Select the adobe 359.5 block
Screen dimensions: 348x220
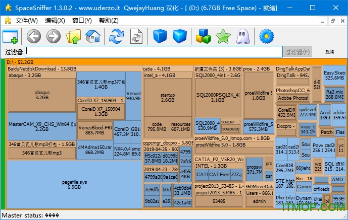click(x=339, y=115)
